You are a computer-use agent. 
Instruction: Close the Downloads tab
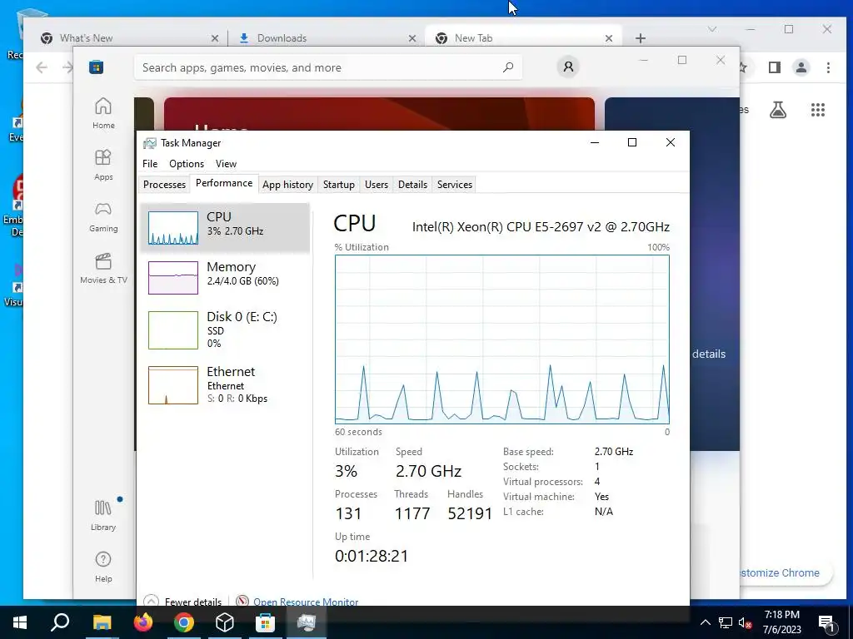412,38
